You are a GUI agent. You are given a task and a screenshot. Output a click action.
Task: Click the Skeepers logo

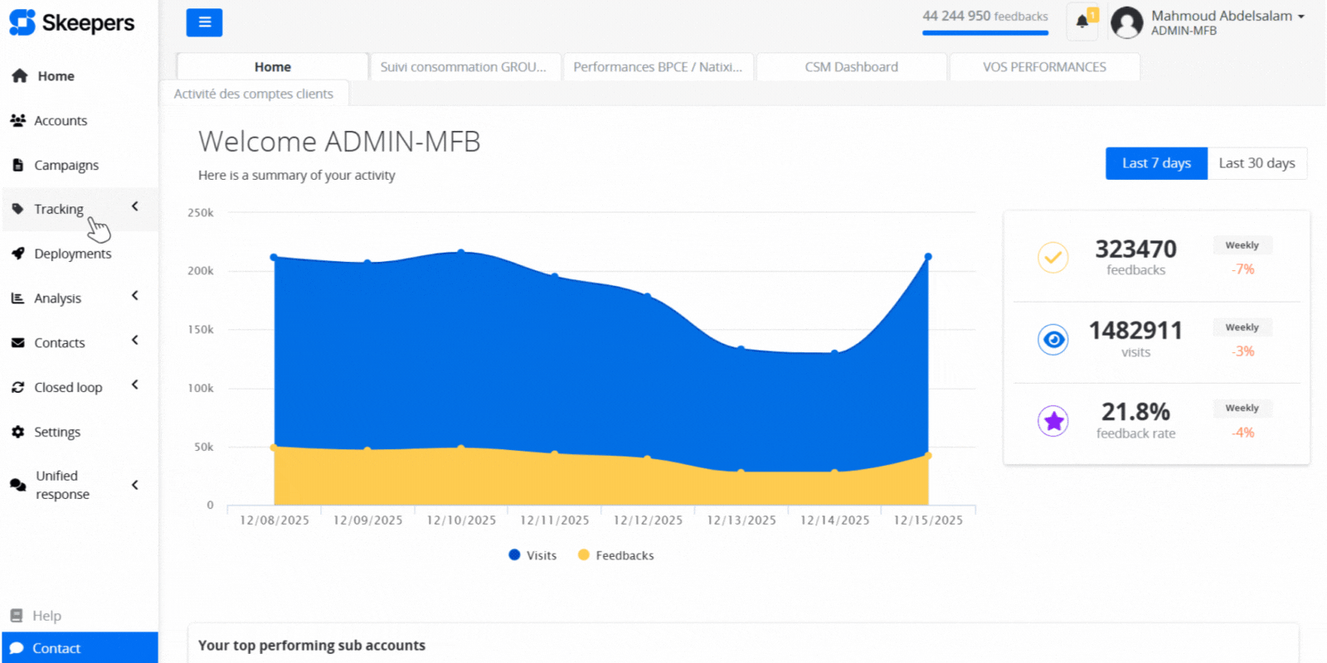(x=72, y=22)
